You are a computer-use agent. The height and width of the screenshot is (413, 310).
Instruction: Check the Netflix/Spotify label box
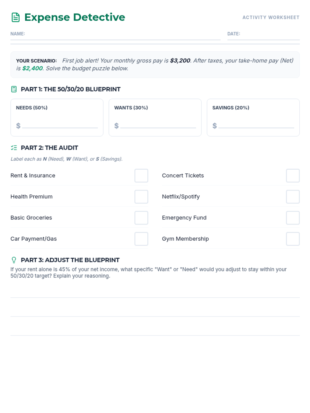[x=293, y=197]
